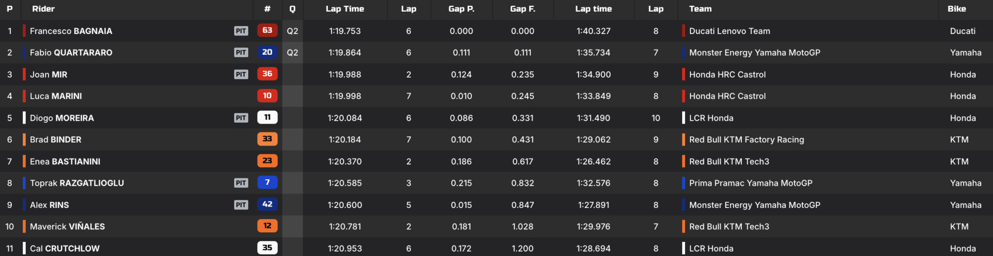Click the Rider column header
The width and height of the screenshot is (993, 256).
[x=43, y=9]
